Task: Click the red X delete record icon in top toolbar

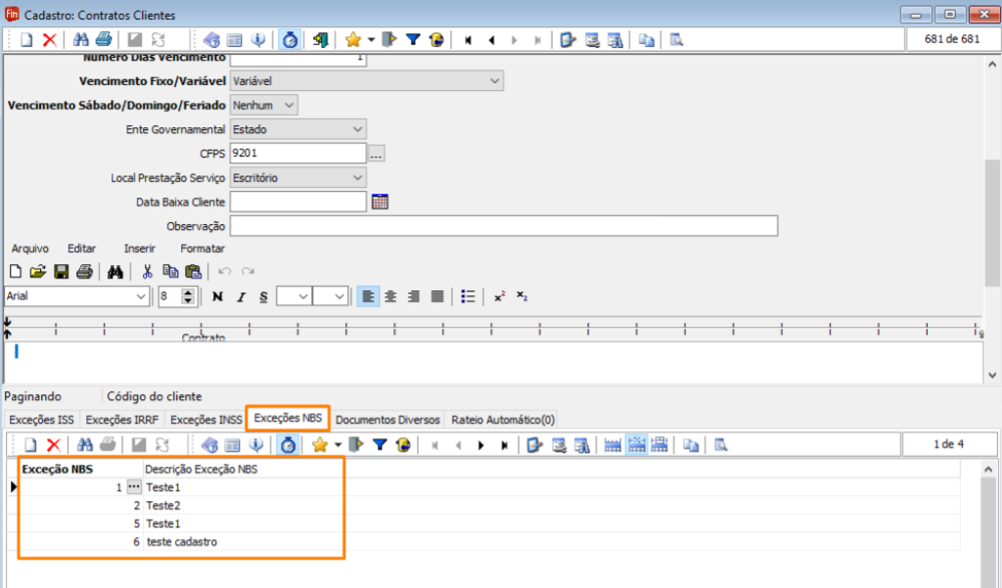Action: click(49, 40)
